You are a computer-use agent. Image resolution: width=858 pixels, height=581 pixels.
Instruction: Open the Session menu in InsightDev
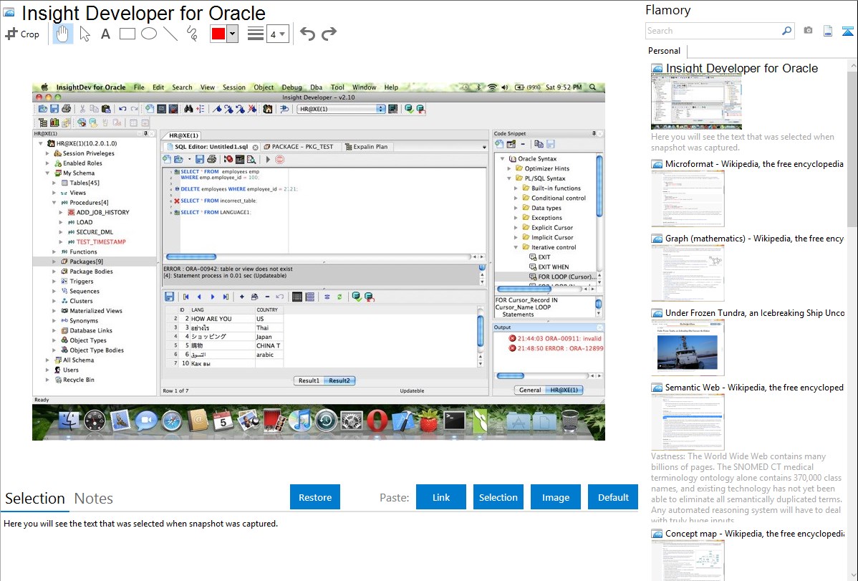233,87
